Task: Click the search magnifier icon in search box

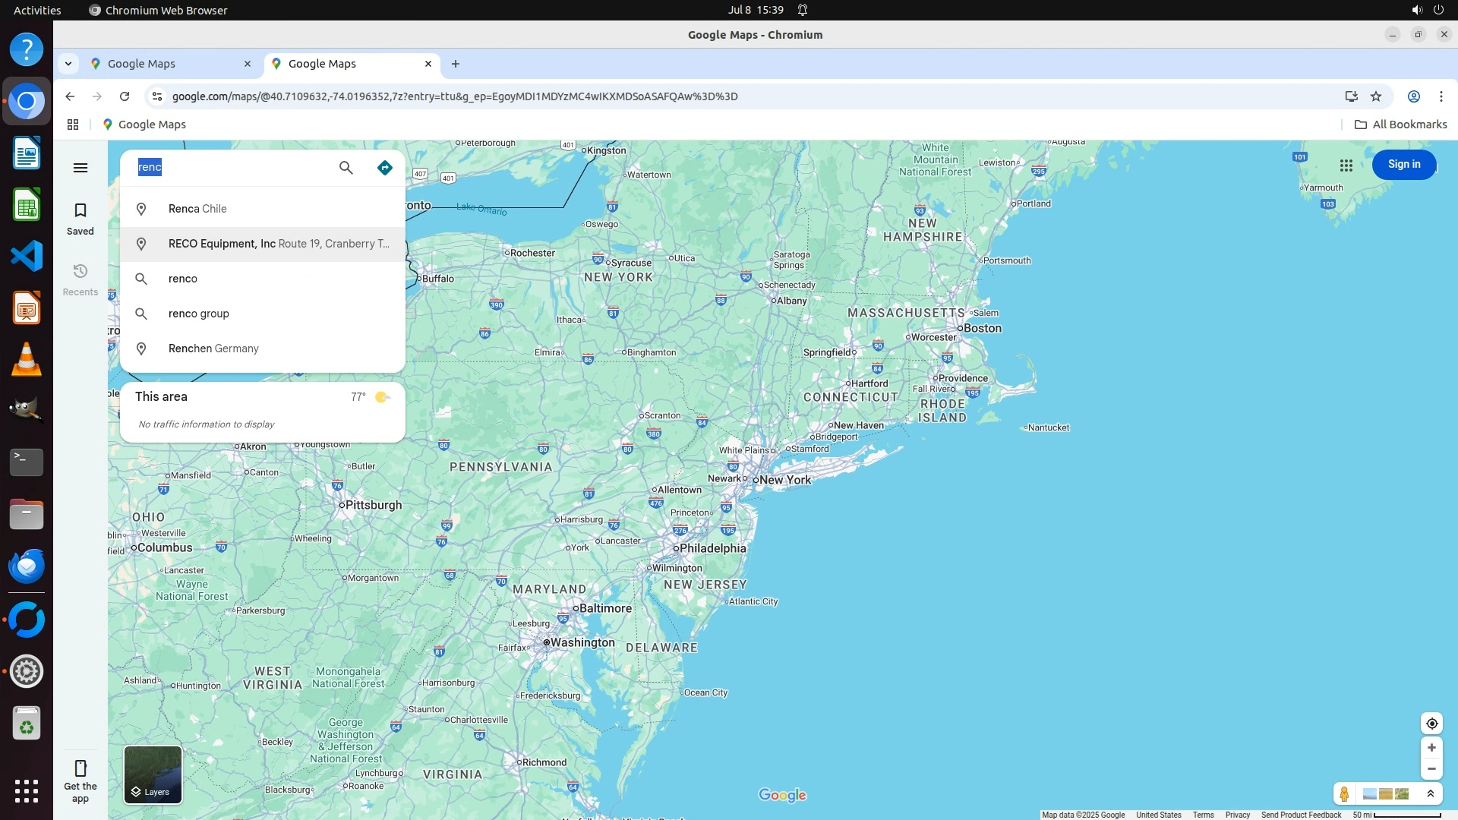Action: (346, 168)
